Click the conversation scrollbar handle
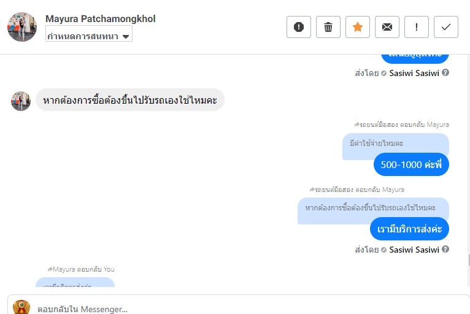 click(468, 260)
